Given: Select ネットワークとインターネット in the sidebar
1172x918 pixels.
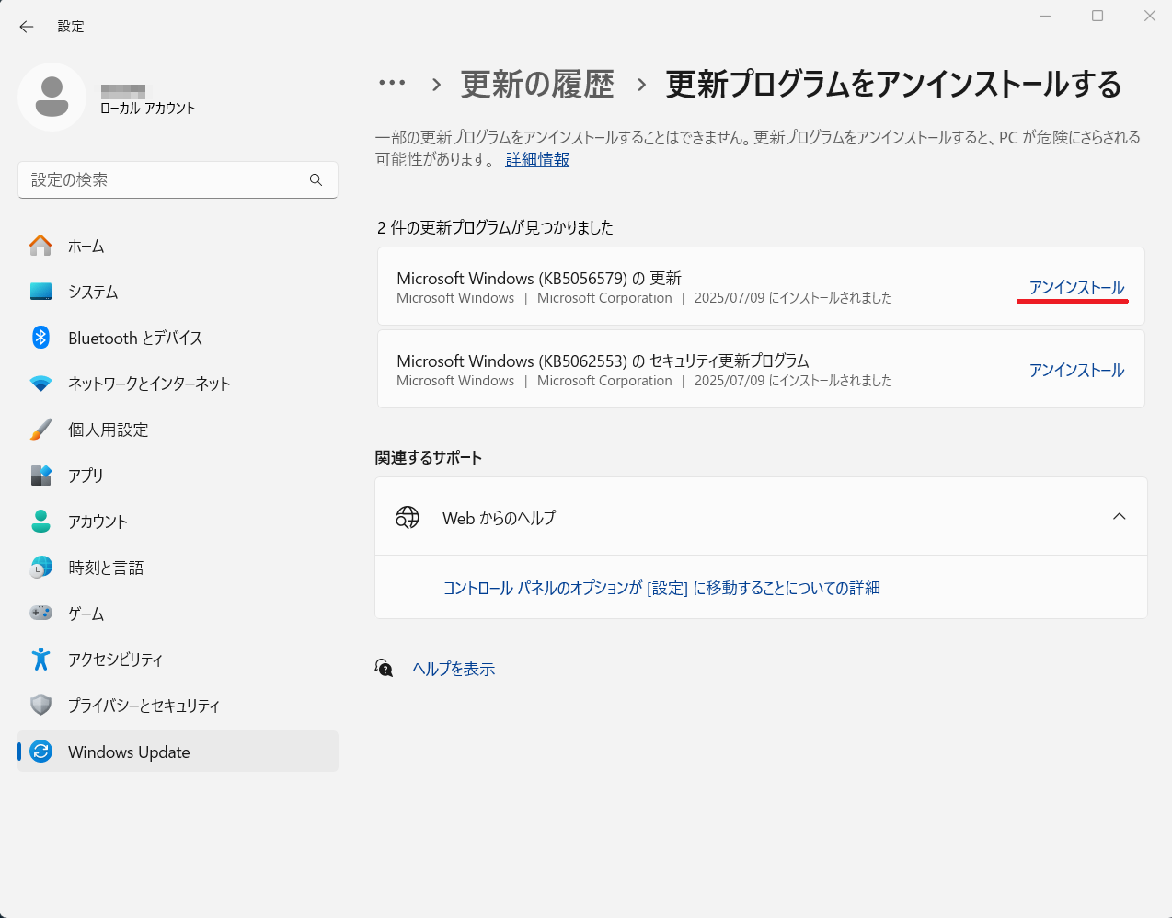Looking at the screenshot, I should [178, 384].
